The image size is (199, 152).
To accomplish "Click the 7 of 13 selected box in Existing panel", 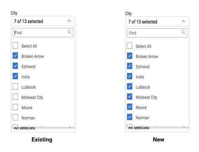I will pos(43,21).
